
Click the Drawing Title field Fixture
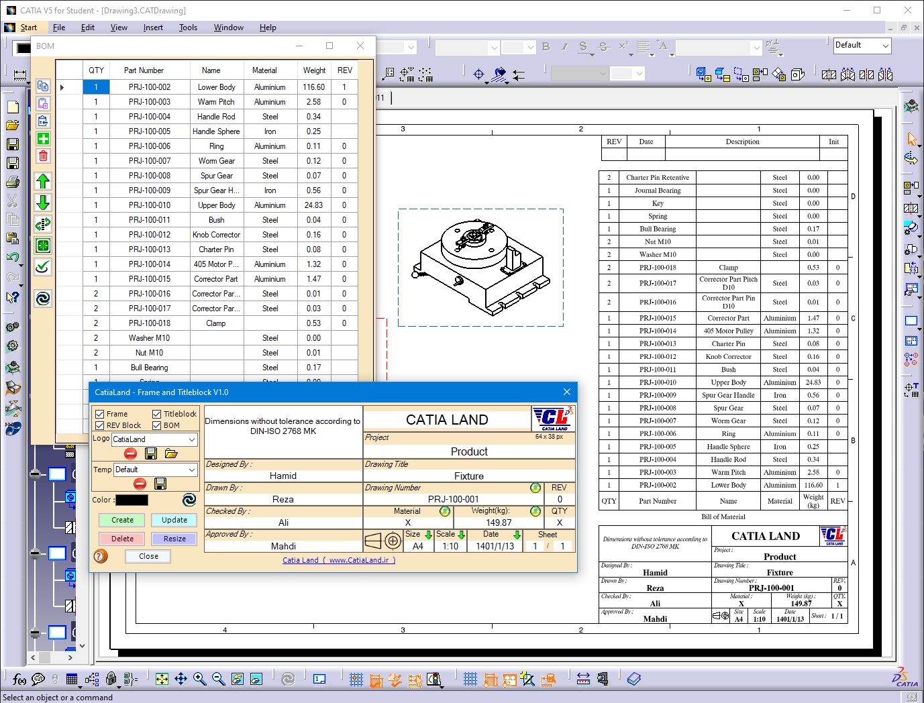tap(469, 476)
